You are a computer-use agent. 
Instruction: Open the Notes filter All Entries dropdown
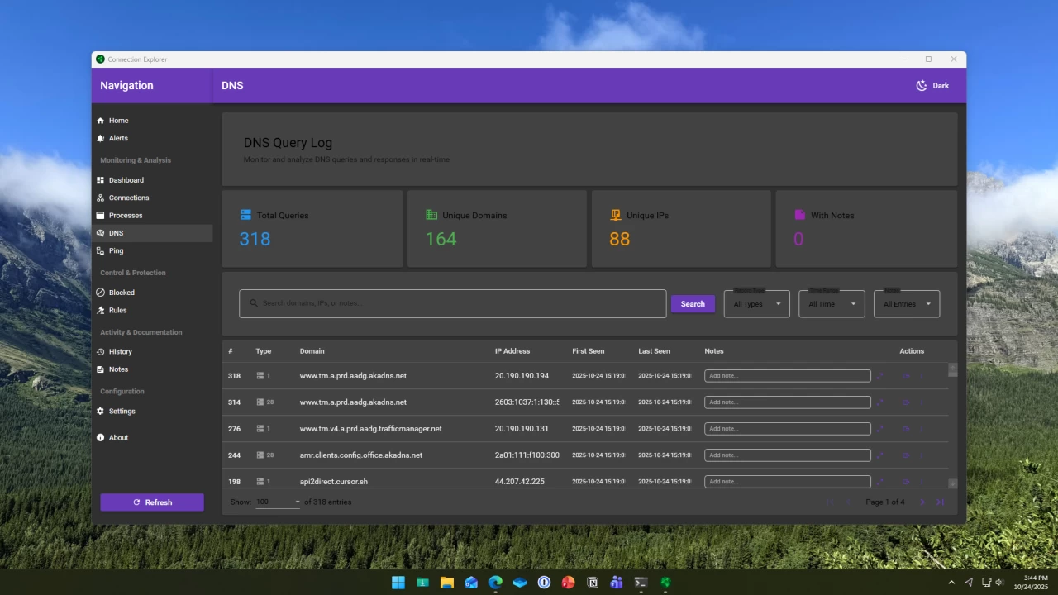point(905,303)
